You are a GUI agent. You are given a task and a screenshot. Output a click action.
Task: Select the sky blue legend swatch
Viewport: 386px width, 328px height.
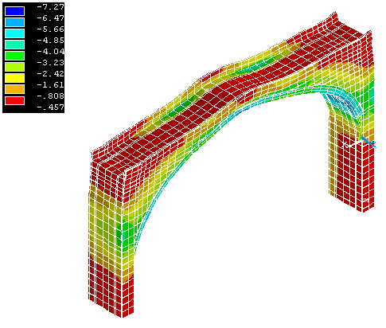tap(14, 22)
